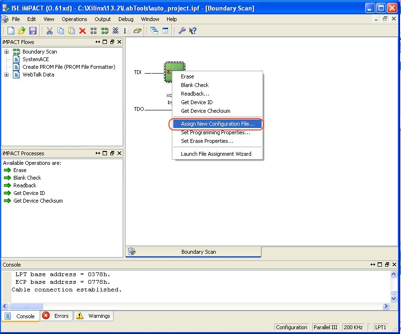
Task: Run Get Device Checksum in iMPACT Processes
Action: [x=33, y=201]
